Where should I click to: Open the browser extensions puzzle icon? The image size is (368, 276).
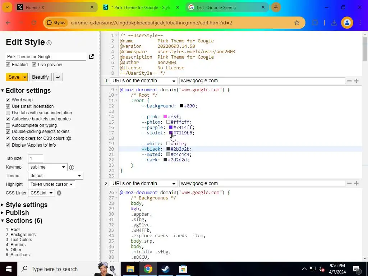point(315,23)
